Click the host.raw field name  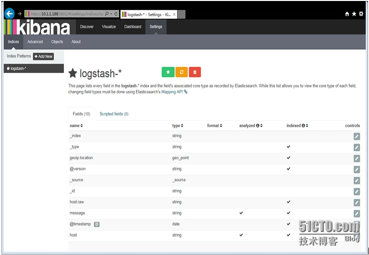[x=77, y=202]
